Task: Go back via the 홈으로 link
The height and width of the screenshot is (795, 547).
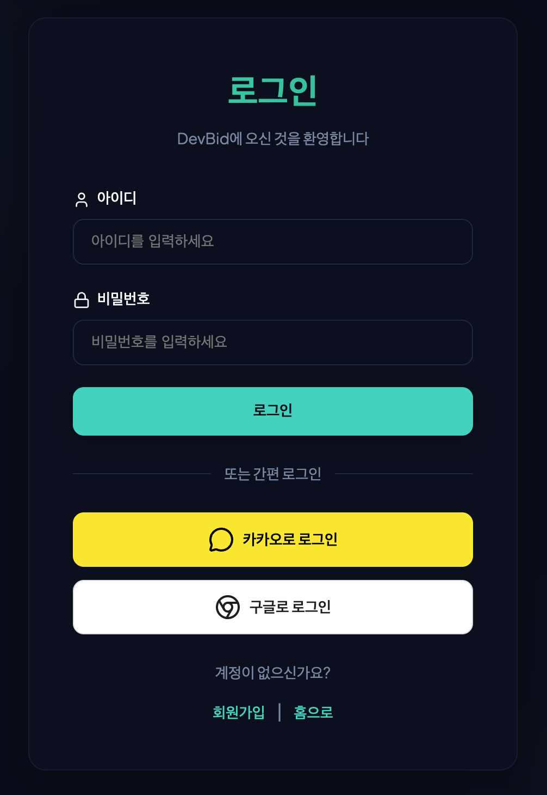Action: [313, 712]
